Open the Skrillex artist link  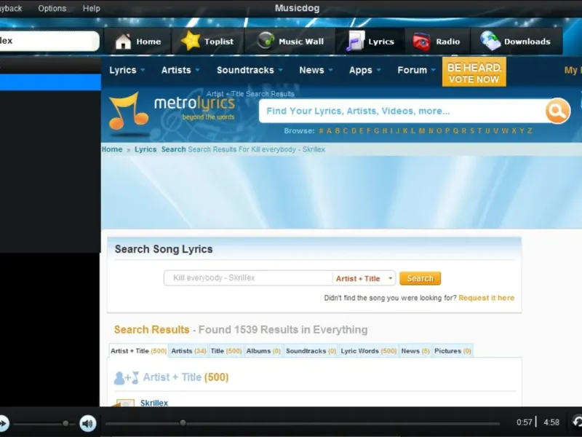point(154,403)
